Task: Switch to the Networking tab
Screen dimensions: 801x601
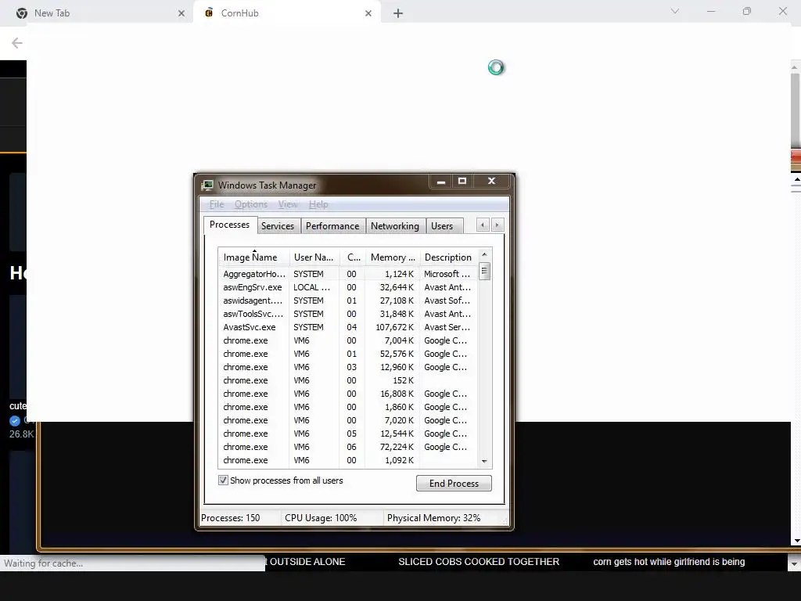Action: coord(395,226)
